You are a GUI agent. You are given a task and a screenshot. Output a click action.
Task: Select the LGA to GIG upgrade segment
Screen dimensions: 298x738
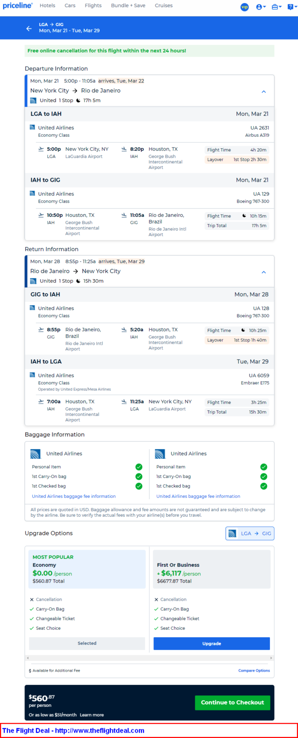(250, 534)
